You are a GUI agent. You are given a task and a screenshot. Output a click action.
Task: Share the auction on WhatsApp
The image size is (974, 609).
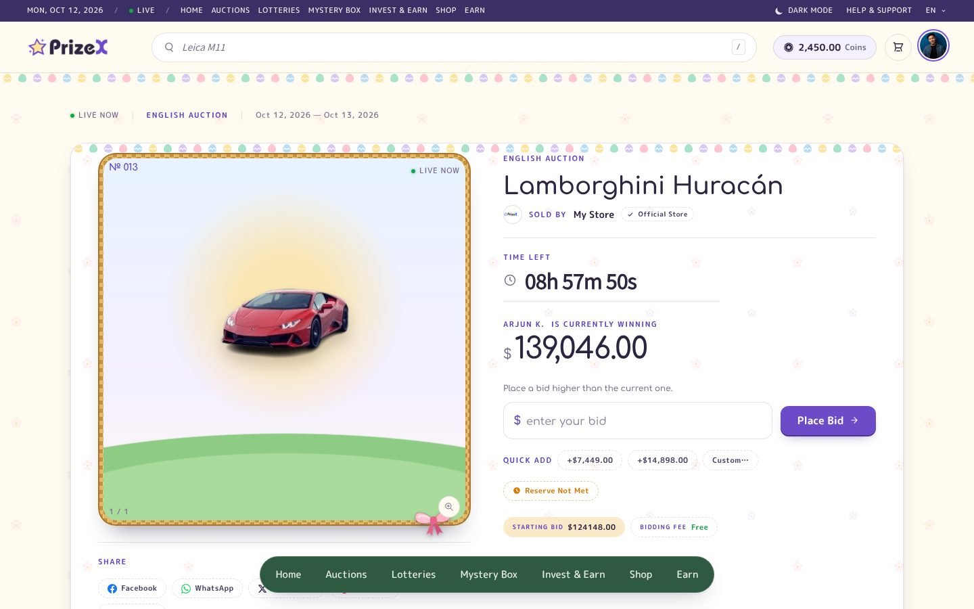point(207,589)
